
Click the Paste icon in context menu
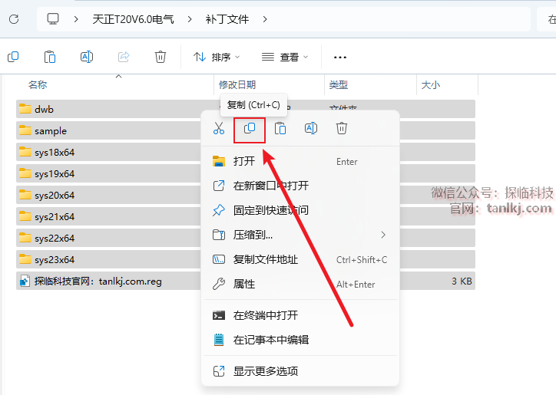point(280,129)
